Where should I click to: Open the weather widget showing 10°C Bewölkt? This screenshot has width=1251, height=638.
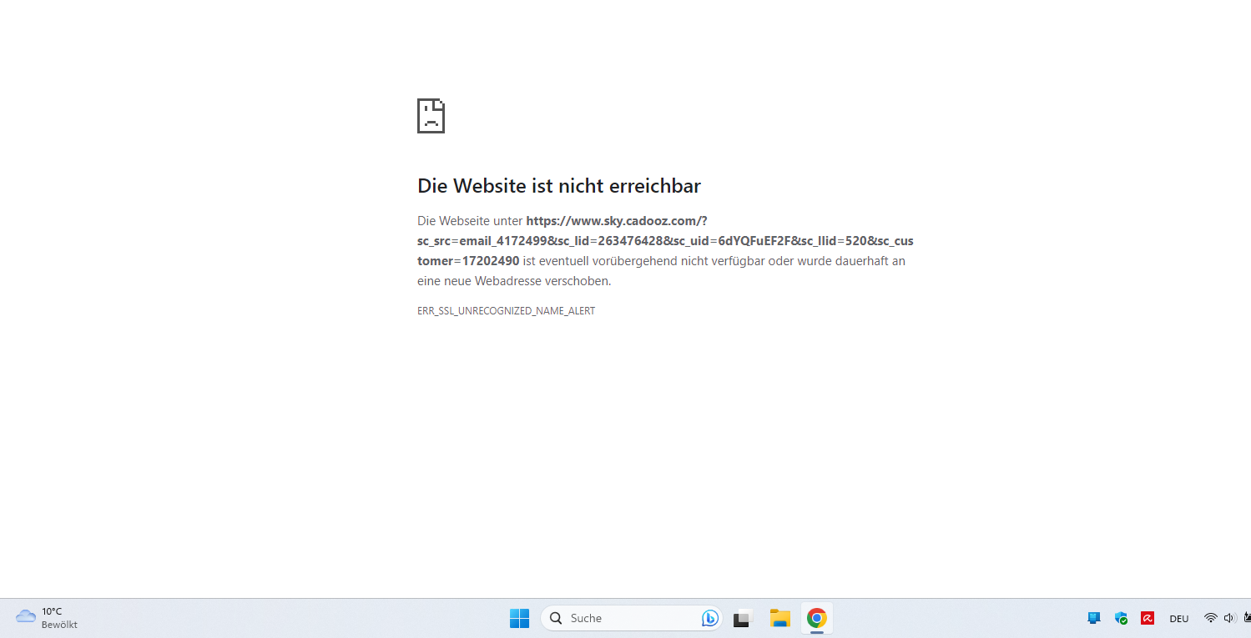pyautogui.click(x=47, y=618)
